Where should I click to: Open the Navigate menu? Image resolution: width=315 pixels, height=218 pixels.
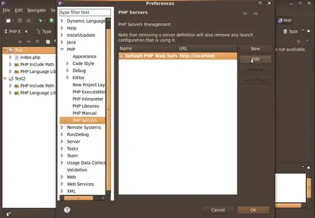pyautogui.click(x=36, y=10)
